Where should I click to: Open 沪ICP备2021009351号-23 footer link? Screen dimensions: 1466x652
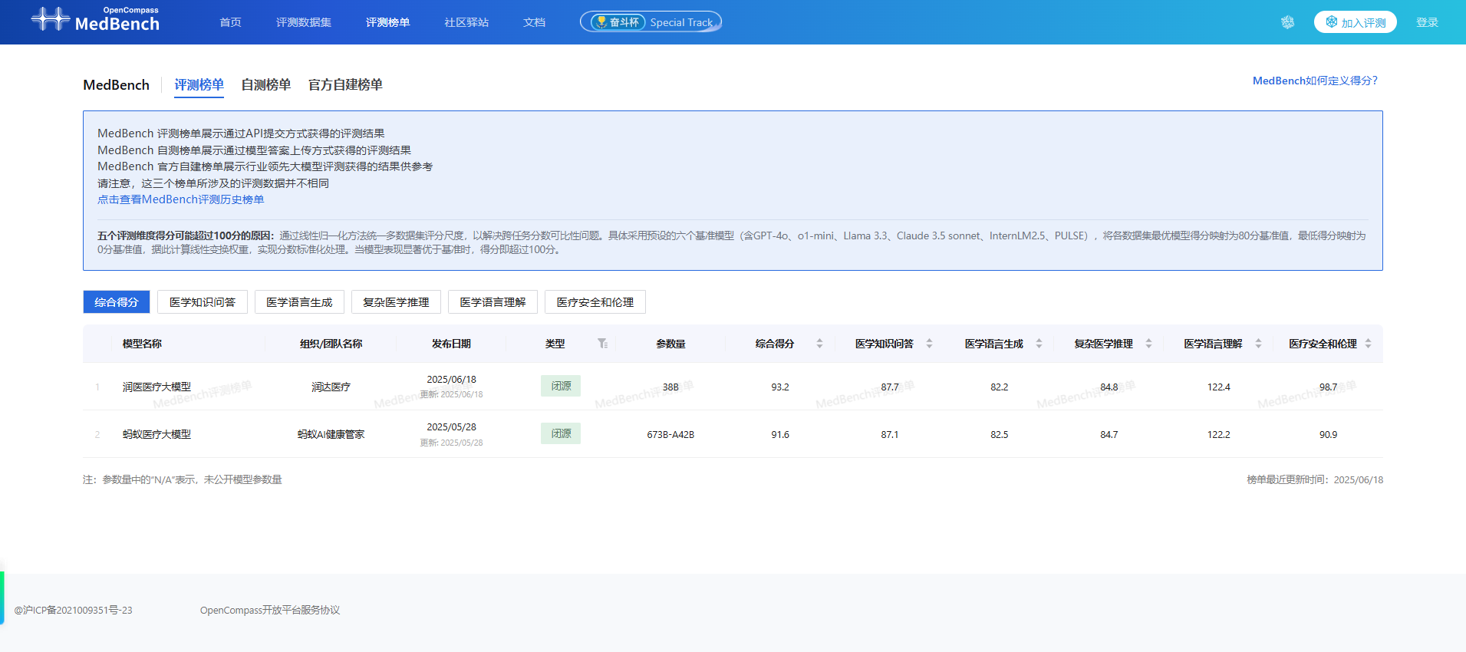pos(73,610)
